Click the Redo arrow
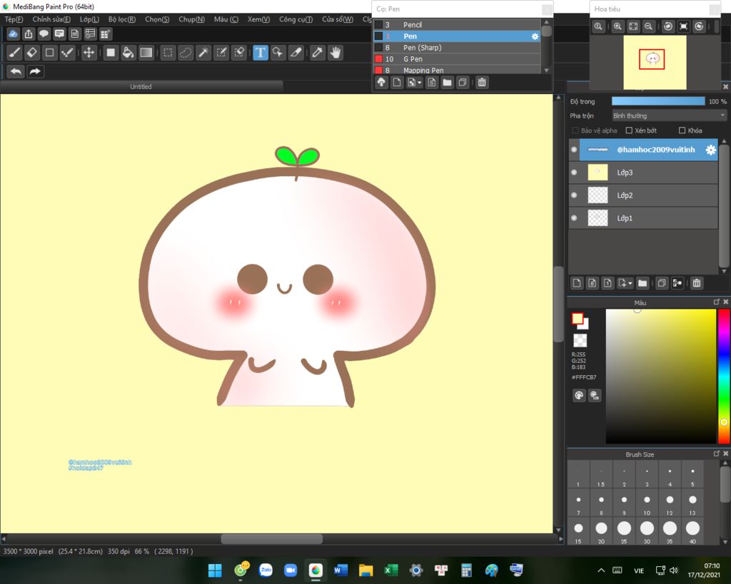The image size is (731, 584). pyautogui.click(x=35, y=71)
